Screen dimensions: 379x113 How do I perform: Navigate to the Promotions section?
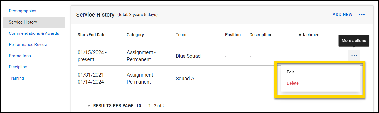20,56
